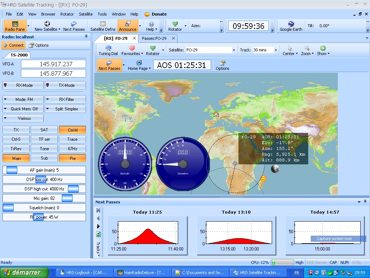370x278 pixels.
Task: Show later passes with right arrow
Action: coord(98,226)
